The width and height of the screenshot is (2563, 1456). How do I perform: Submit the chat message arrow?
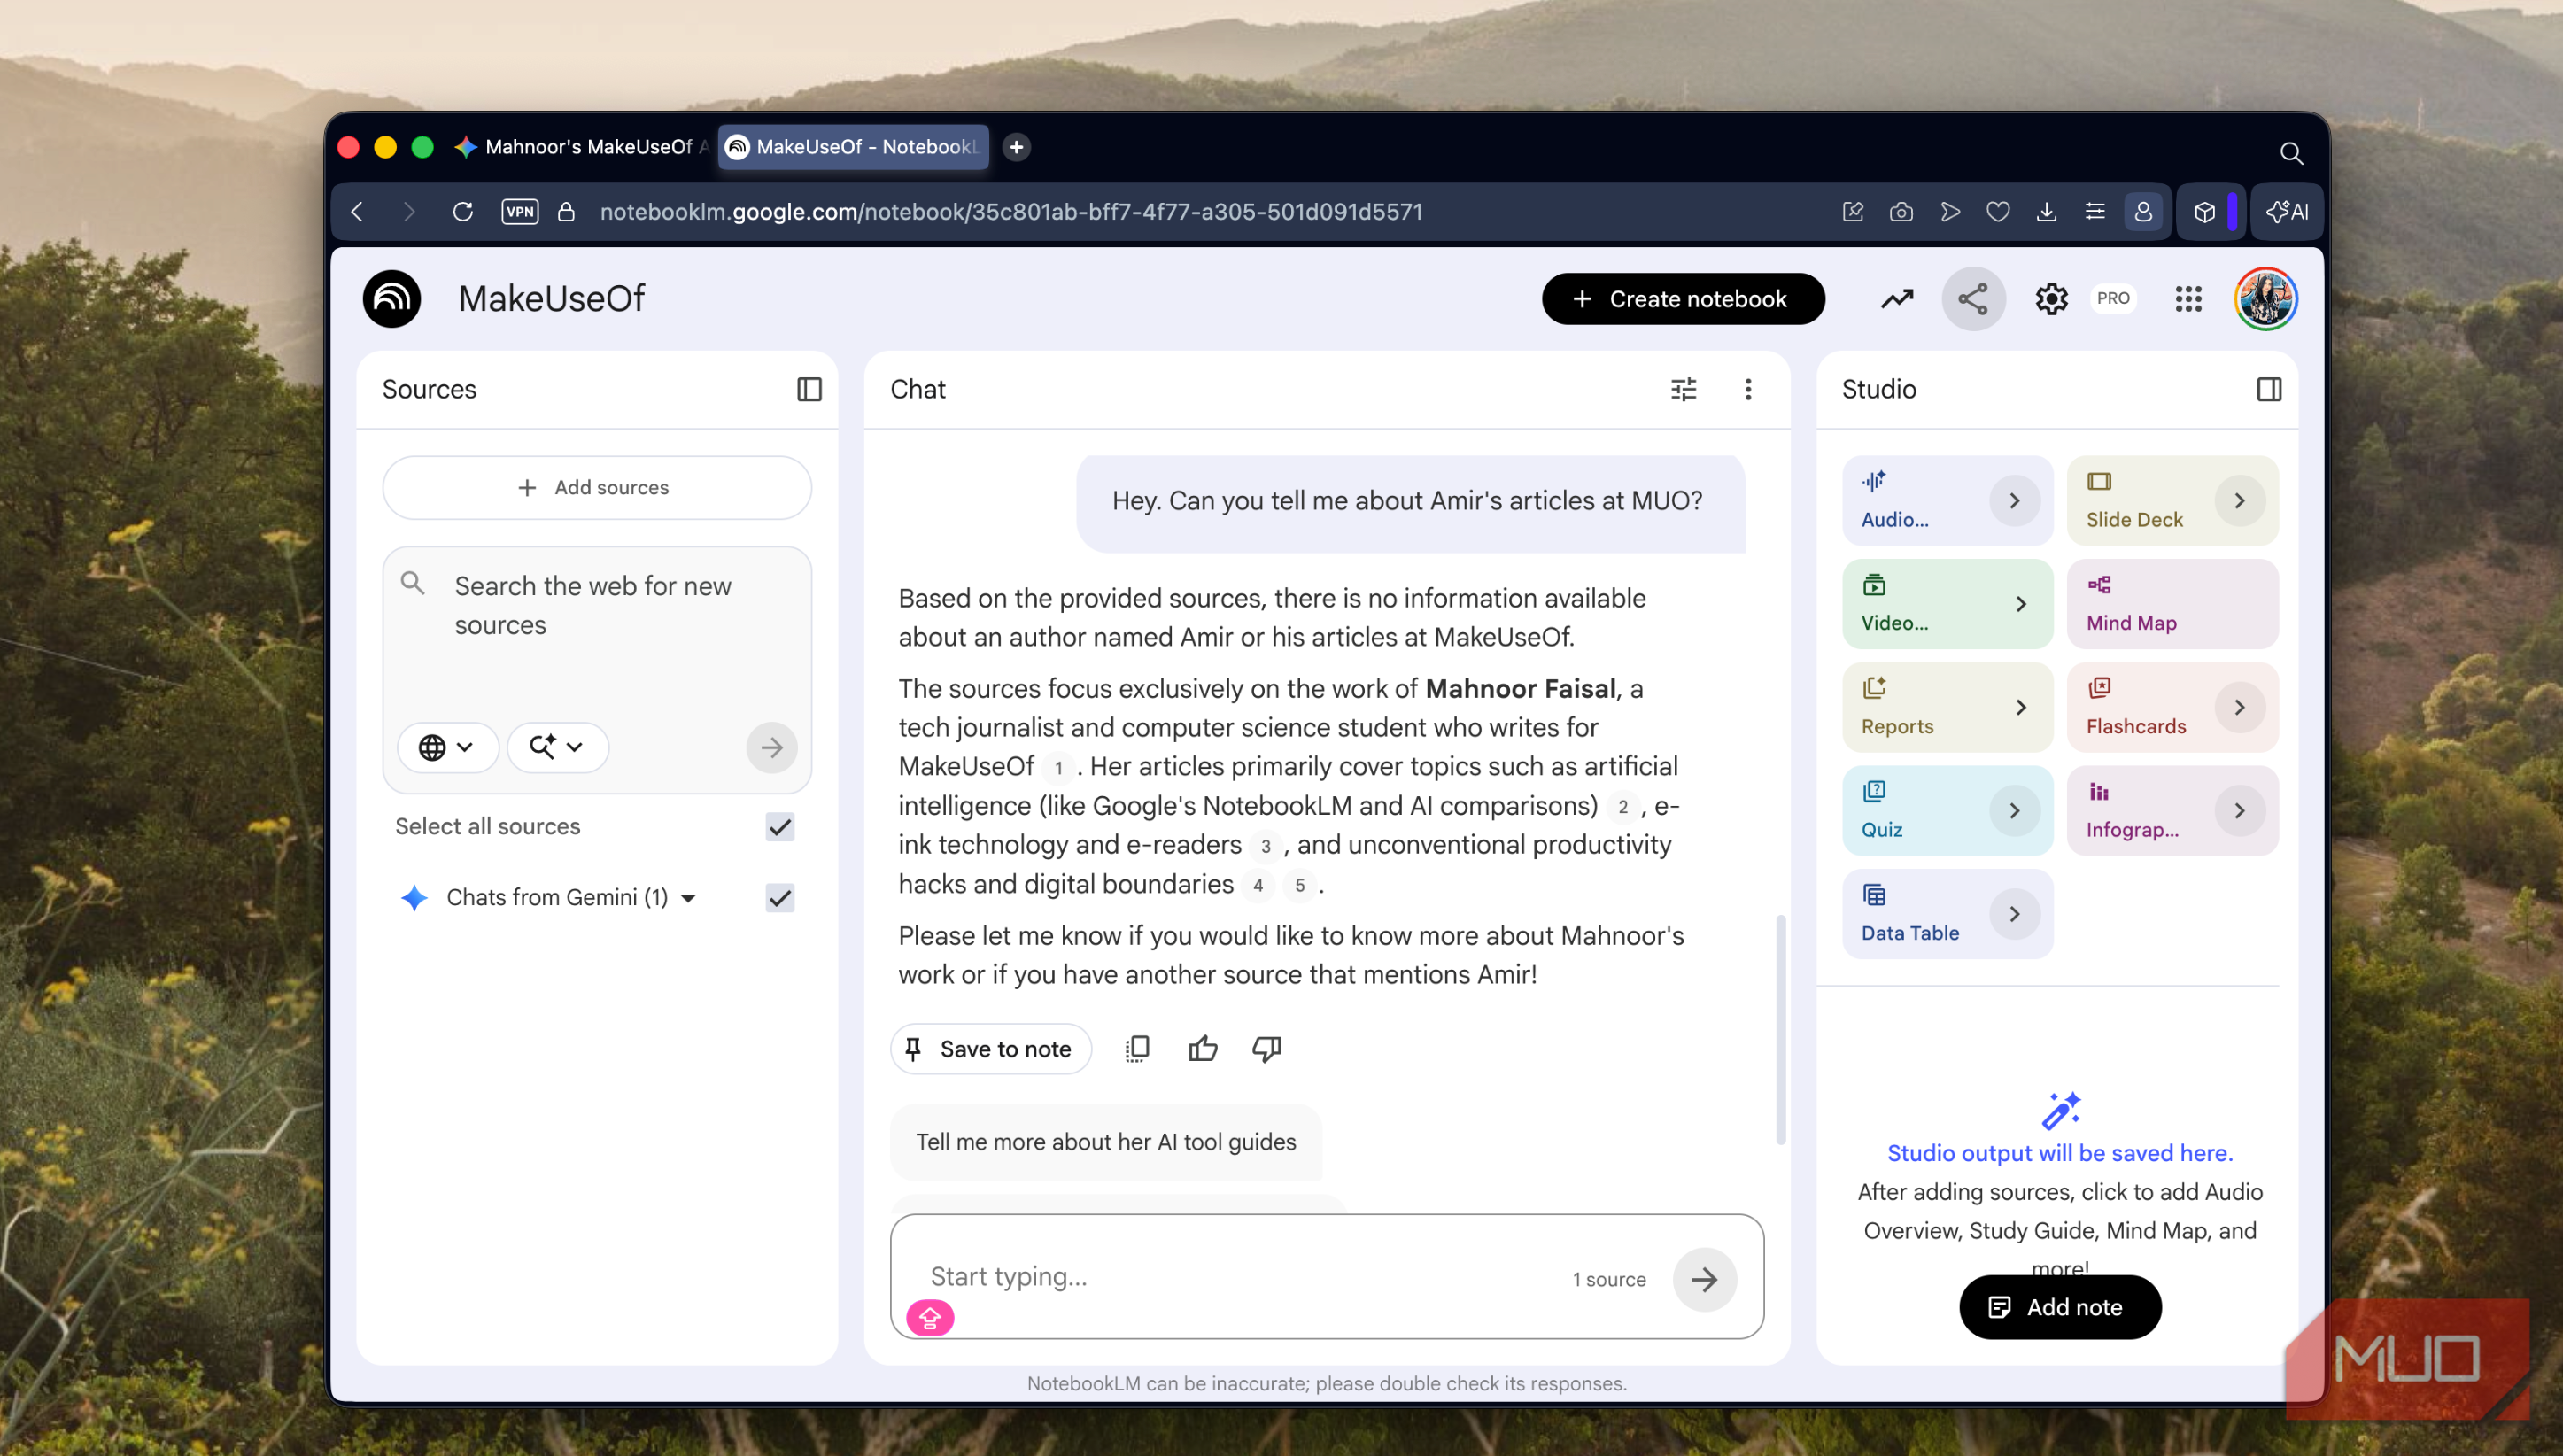(1704, 1278)
